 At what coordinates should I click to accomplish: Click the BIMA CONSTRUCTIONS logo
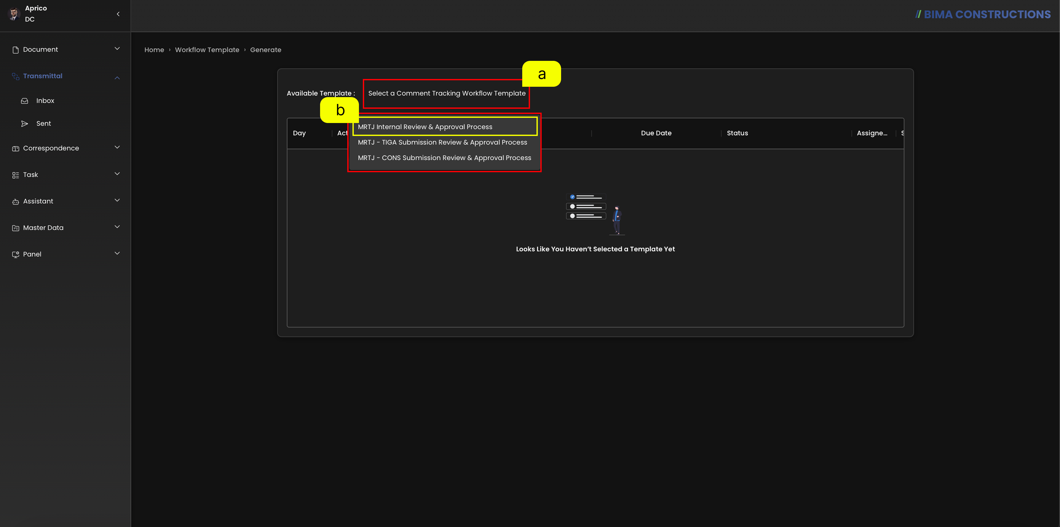(983, 14)
